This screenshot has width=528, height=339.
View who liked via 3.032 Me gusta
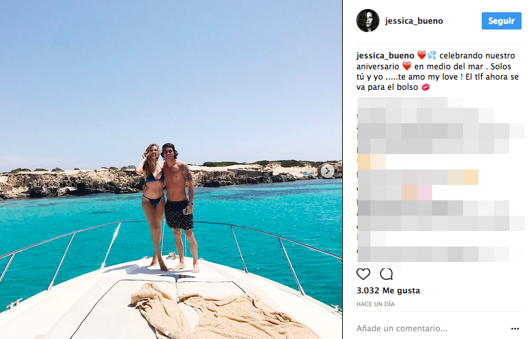point(388,291)
